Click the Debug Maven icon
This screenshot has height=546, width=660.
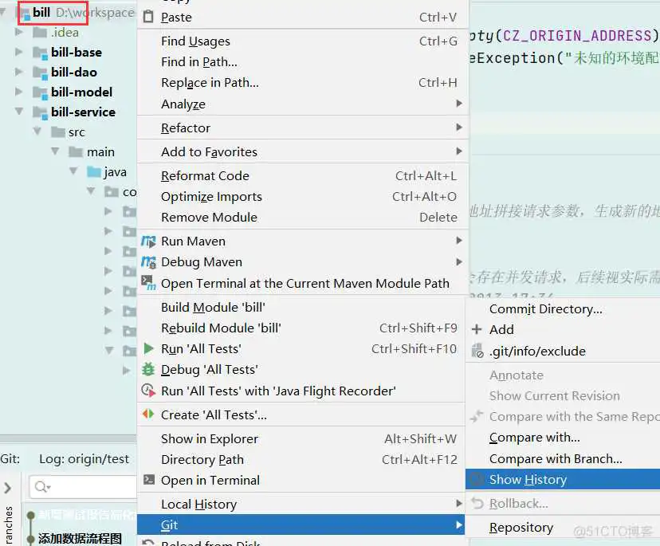coord(148,261)
